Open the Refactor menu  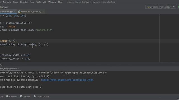[x=24, y=2]
